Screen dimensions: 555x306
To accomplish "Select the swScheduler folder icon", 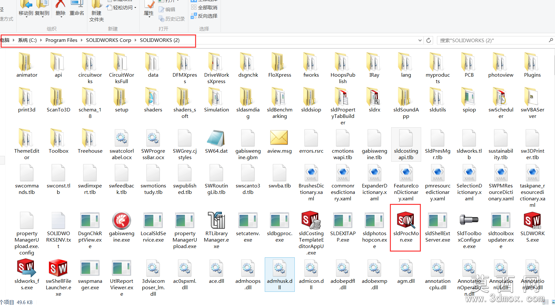I will 500,97.
